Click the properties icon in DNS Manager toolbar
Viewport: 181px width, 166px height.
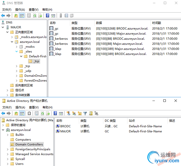(x=29, y=16)
